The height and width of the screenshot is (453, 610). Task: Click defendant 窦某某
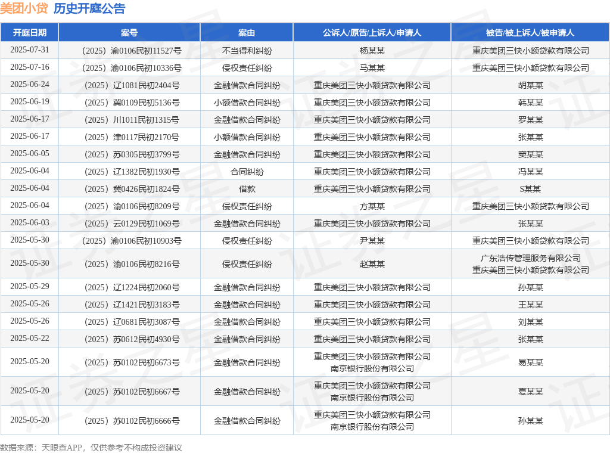click(x=530, y=154)
